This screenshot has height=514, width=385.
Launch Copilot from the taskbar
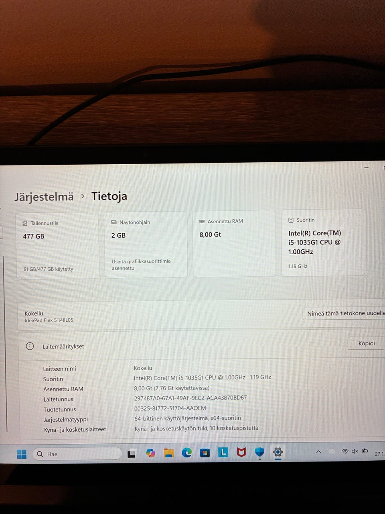pos(150,453)
